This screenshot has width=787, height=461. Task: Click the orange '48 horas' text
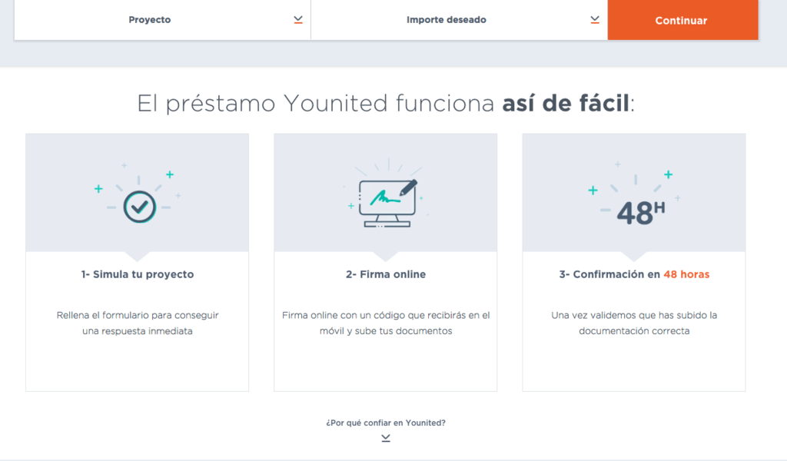(686, 274)
